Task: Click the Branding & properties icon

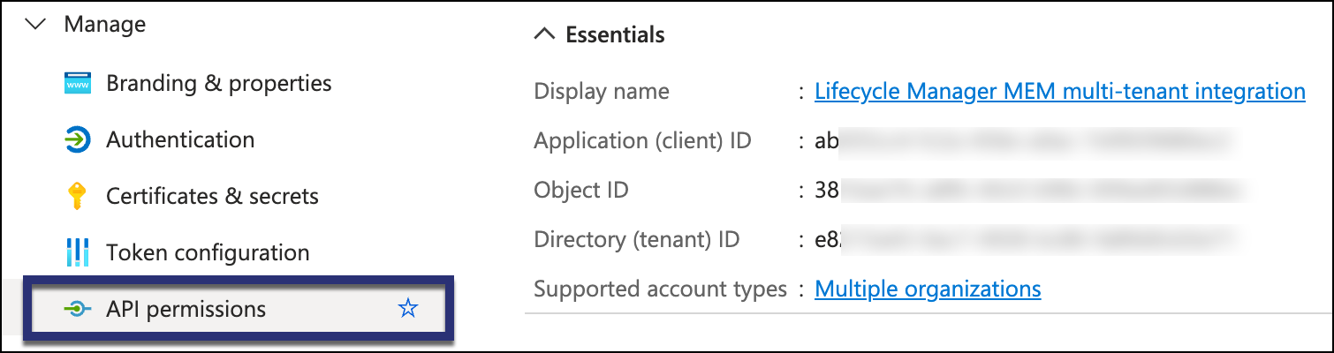Action: point(79,84)
